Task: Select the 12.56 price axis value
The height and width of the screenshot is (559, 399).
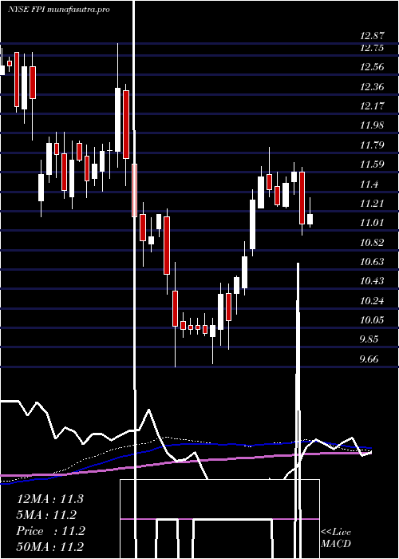Action: (x=372, y=67)
